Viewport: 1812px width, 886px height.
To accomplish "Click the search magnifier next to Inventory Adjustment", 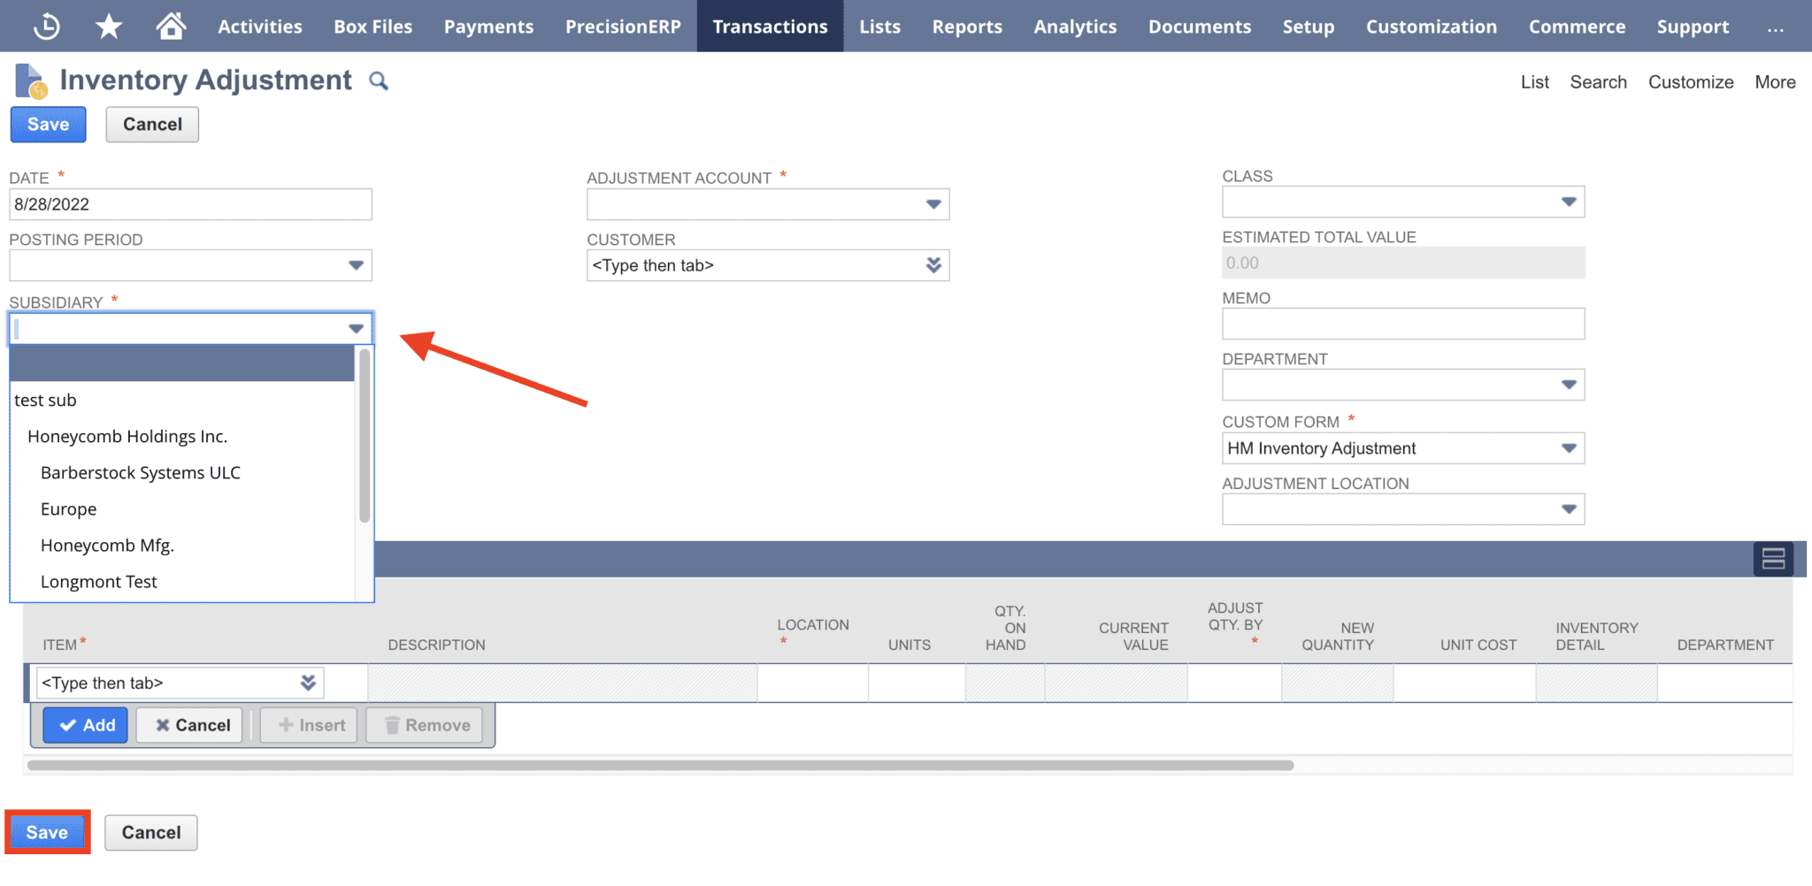I will tap(378, 80).
